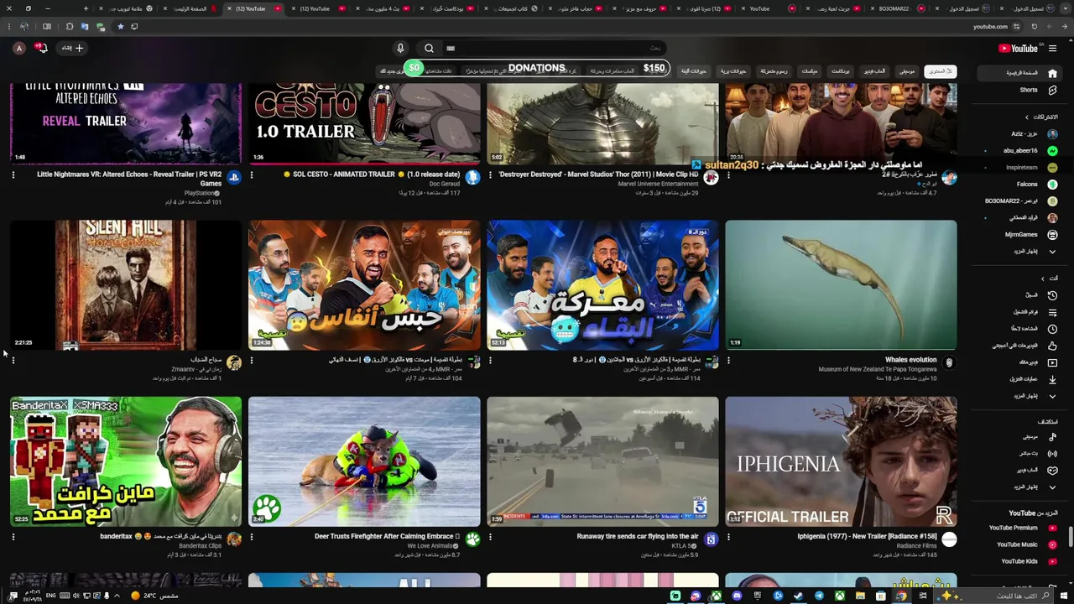Open options menu for Little Nightmares video
The image size is (1074, 604).
13,175
